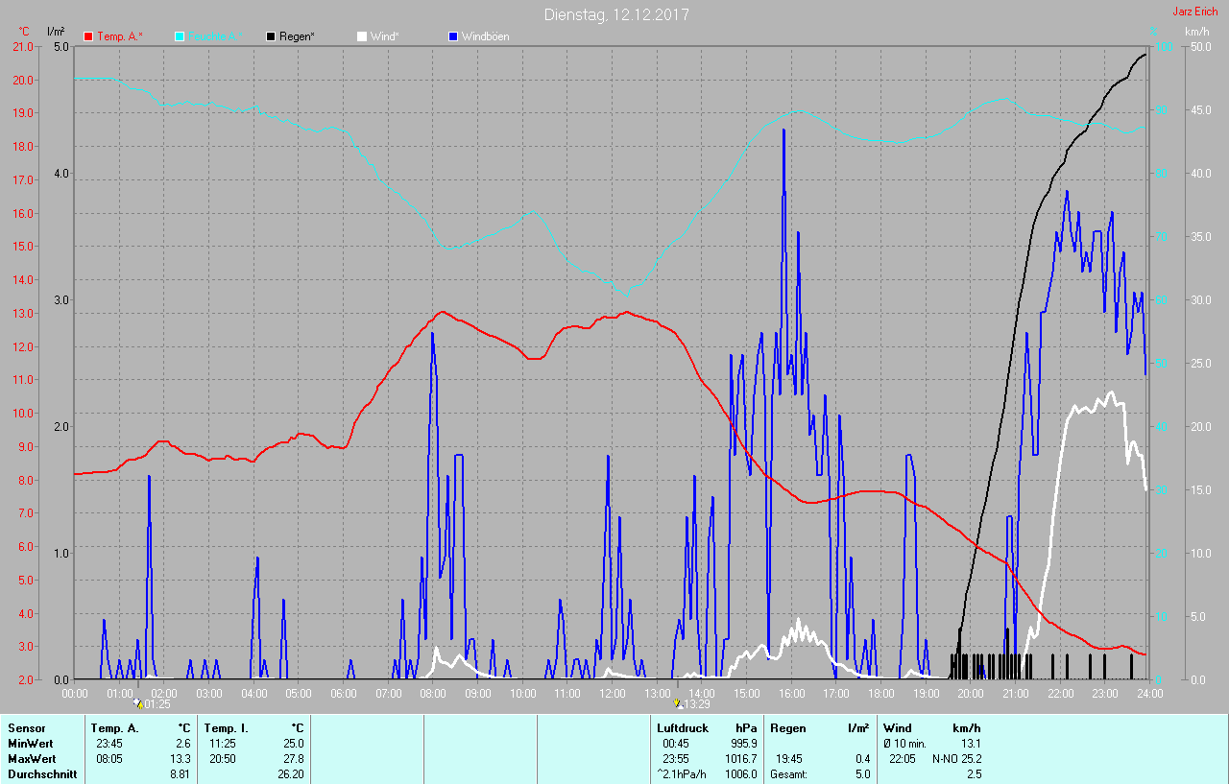
Task: Select the 'Durchschnitt' row label
Action: coord(42,774)
